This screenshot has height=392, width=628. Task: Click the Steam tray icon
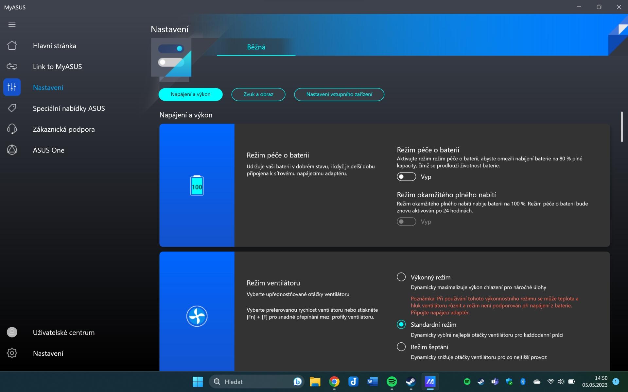[481, 382]
